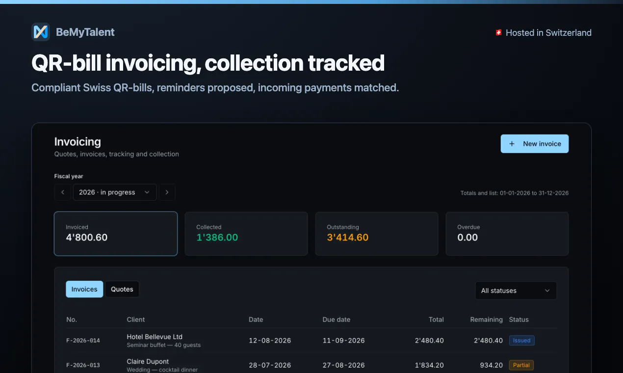The width and height of the screenshot is (623, 373).
Task: Select the Overdue 0.00 card
Action: coord(507,234)
